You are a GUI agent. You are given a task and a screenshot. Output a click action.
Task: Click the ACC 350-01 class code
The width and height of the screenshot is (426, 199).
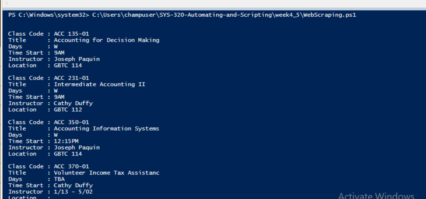(x=71, y=122)
